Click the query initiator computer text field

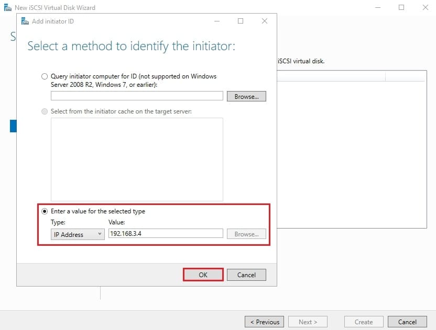click(137, 96)
